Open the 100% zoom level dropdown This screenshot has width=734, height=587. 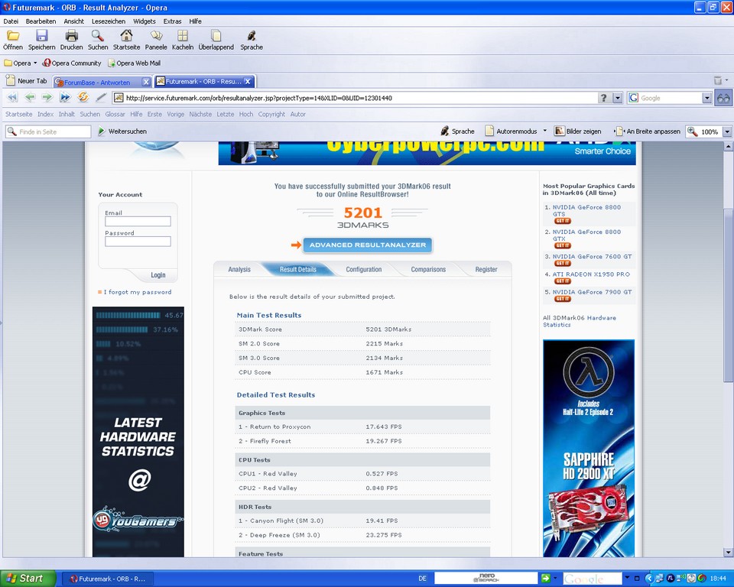point(727,131)
